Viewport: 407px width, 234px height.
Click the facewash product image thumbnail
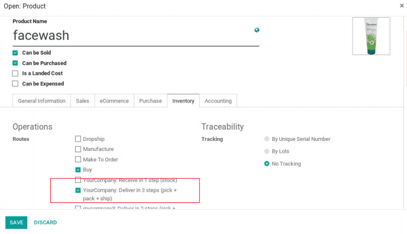(x=371, y=36)
